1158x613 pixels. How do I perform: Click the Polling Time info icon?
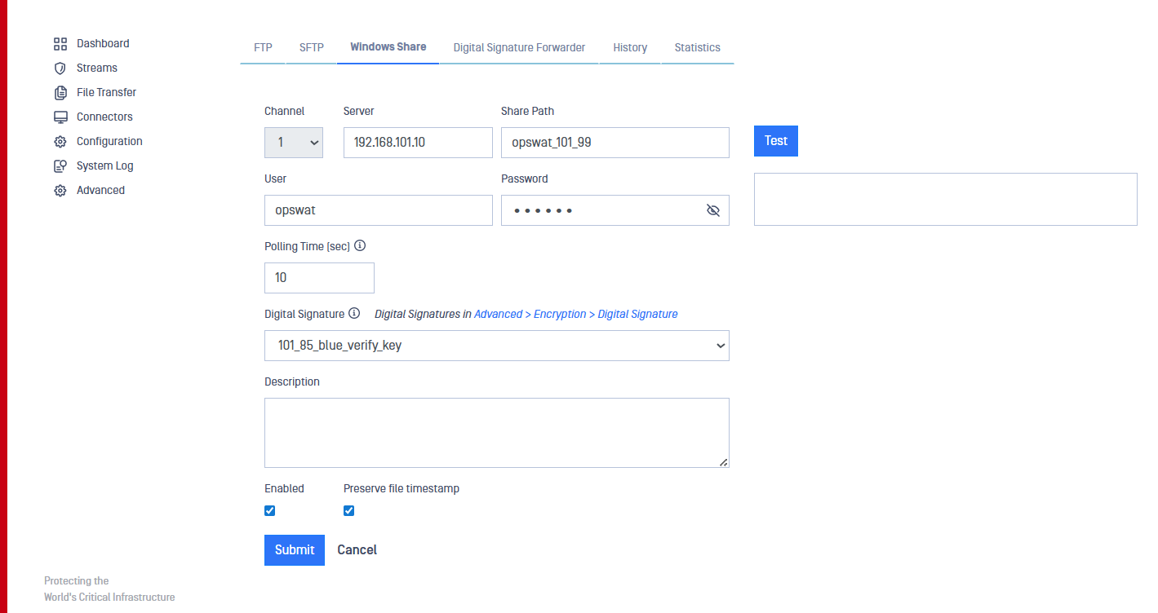point(360,245)
